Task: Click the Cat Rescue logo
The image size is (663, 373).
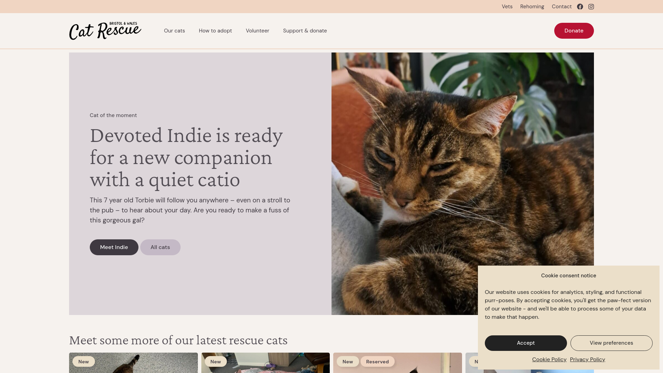Action: tap(105, 31)
